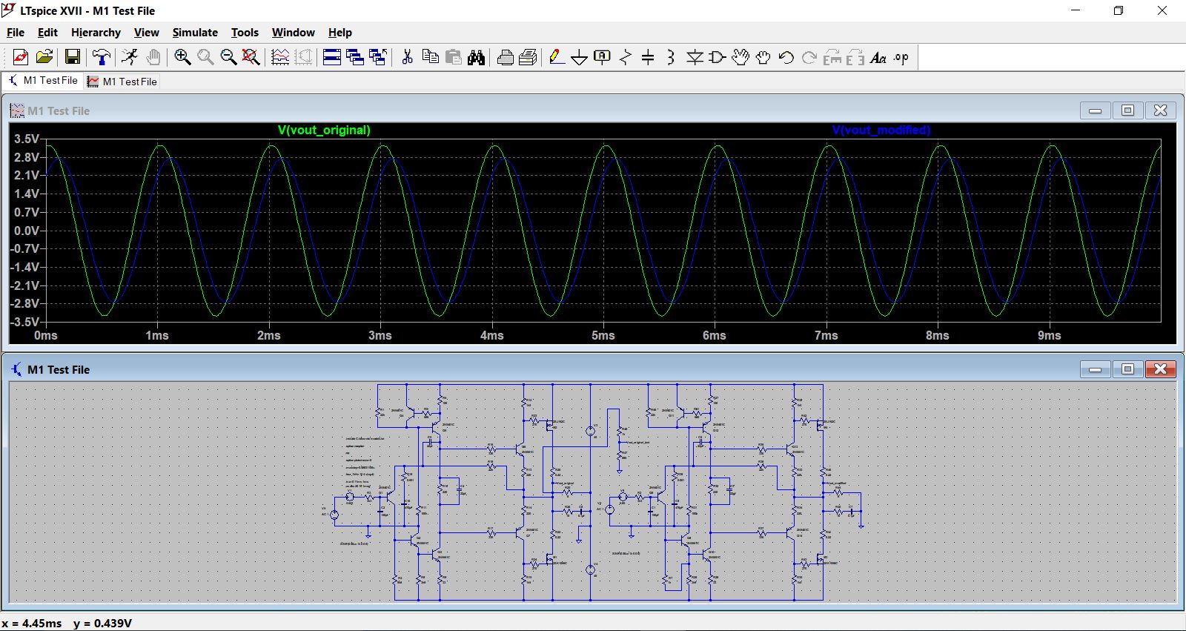Place a capacitor component

[x=648, y=57]
